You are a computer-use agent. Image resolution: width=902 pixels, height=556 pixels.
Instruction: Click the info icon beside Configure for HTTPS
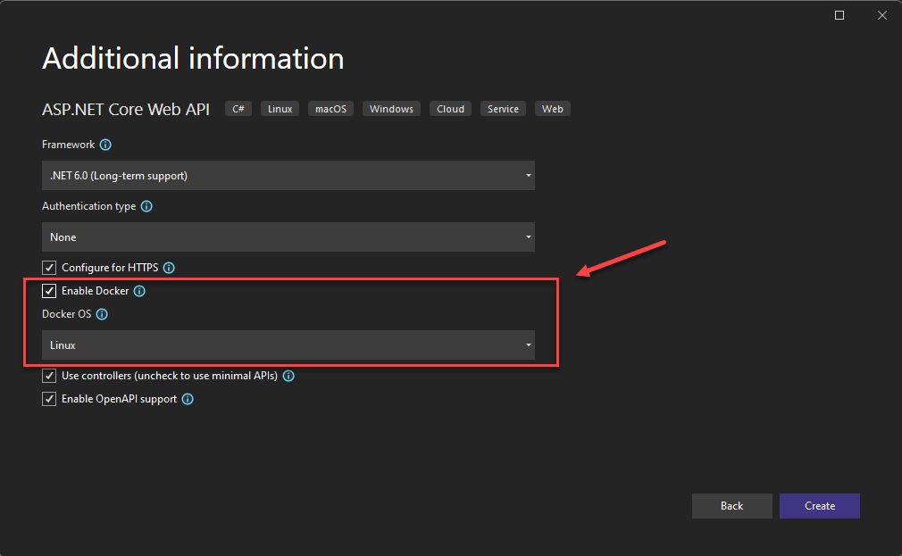tap(169, 267)
